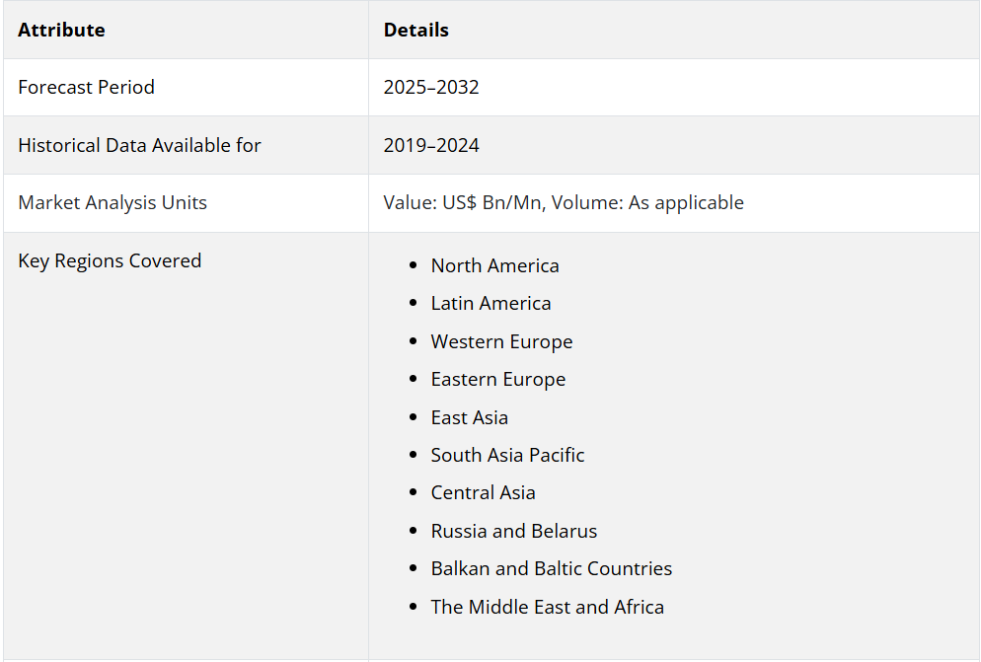Screen dimensions: 981x662
Task: Select Balkan and Baltic Countries item
Action: pos(551,568)
